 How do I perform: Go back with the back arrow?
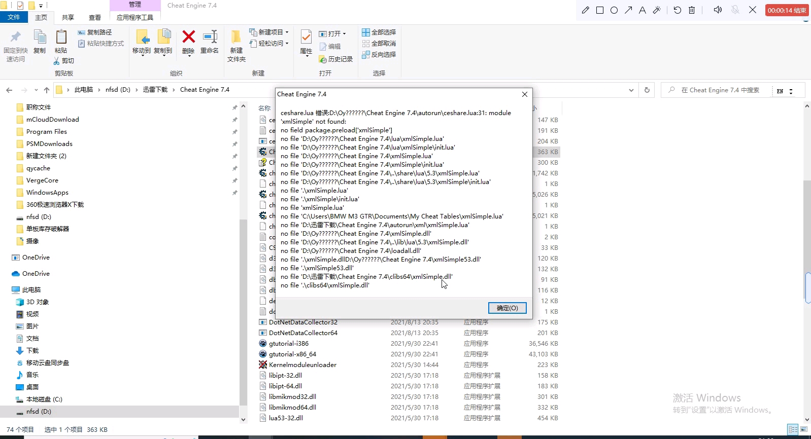[9, 90]
